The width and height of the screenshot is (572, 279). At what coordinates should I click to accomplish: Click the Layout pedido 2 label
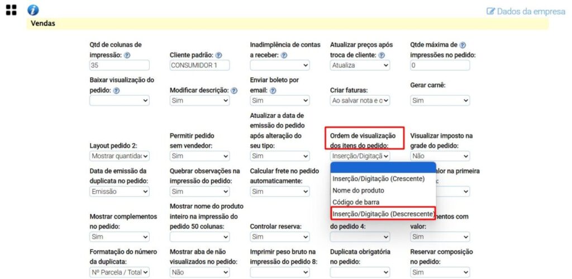click(113, 145)
